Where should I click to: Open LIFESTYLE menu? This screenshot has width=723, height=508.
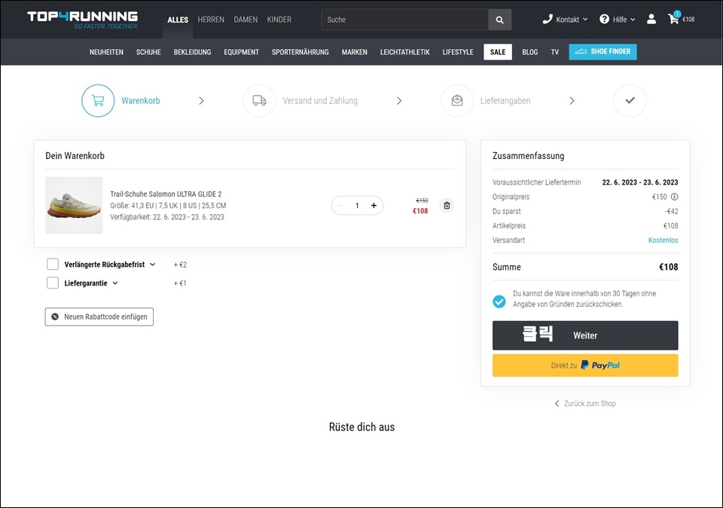click(458, 52)
